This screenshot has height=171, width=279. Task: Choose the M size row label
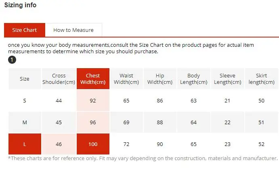point(25,122)
